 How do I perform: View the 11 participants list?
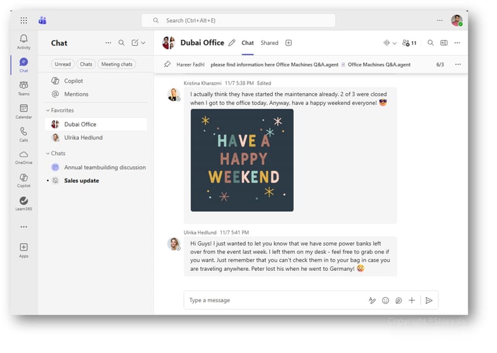409,43
